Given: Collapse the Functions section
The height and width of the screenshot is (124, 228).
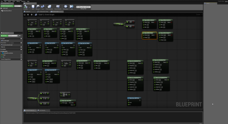Looking at the screenshot, I should [1, 43].
